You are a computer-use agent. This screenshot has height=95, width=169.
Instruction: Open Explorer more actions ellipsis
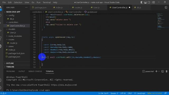26,7
